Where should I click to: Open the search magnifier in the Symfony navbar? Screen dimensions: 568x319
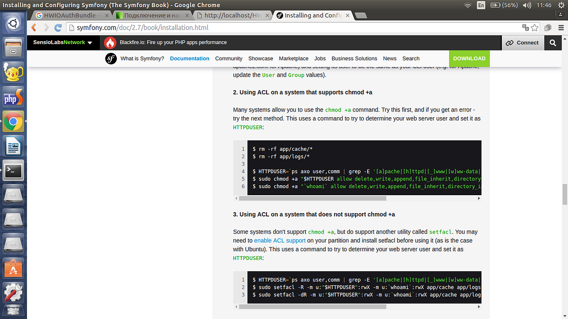pos(553,43)
